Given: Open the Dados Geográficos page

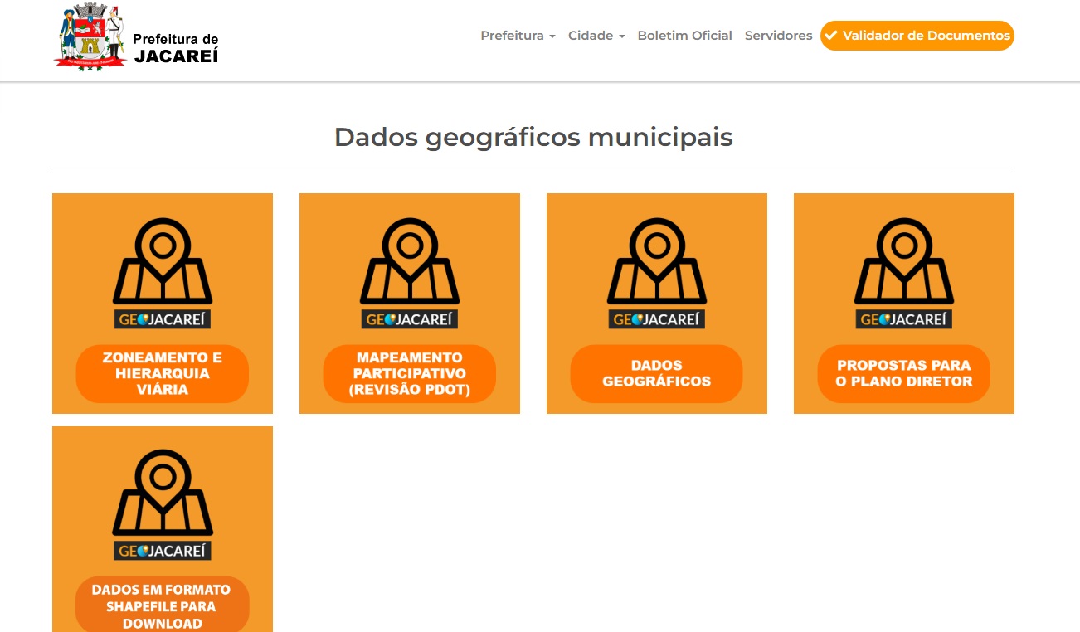Looking at the screenshot, I should tap(656, 373).
